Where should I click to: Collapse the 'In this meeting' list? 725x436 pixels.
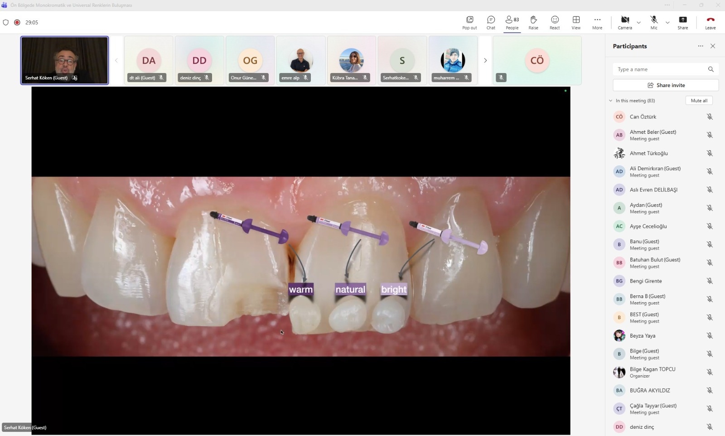(611, 101)
